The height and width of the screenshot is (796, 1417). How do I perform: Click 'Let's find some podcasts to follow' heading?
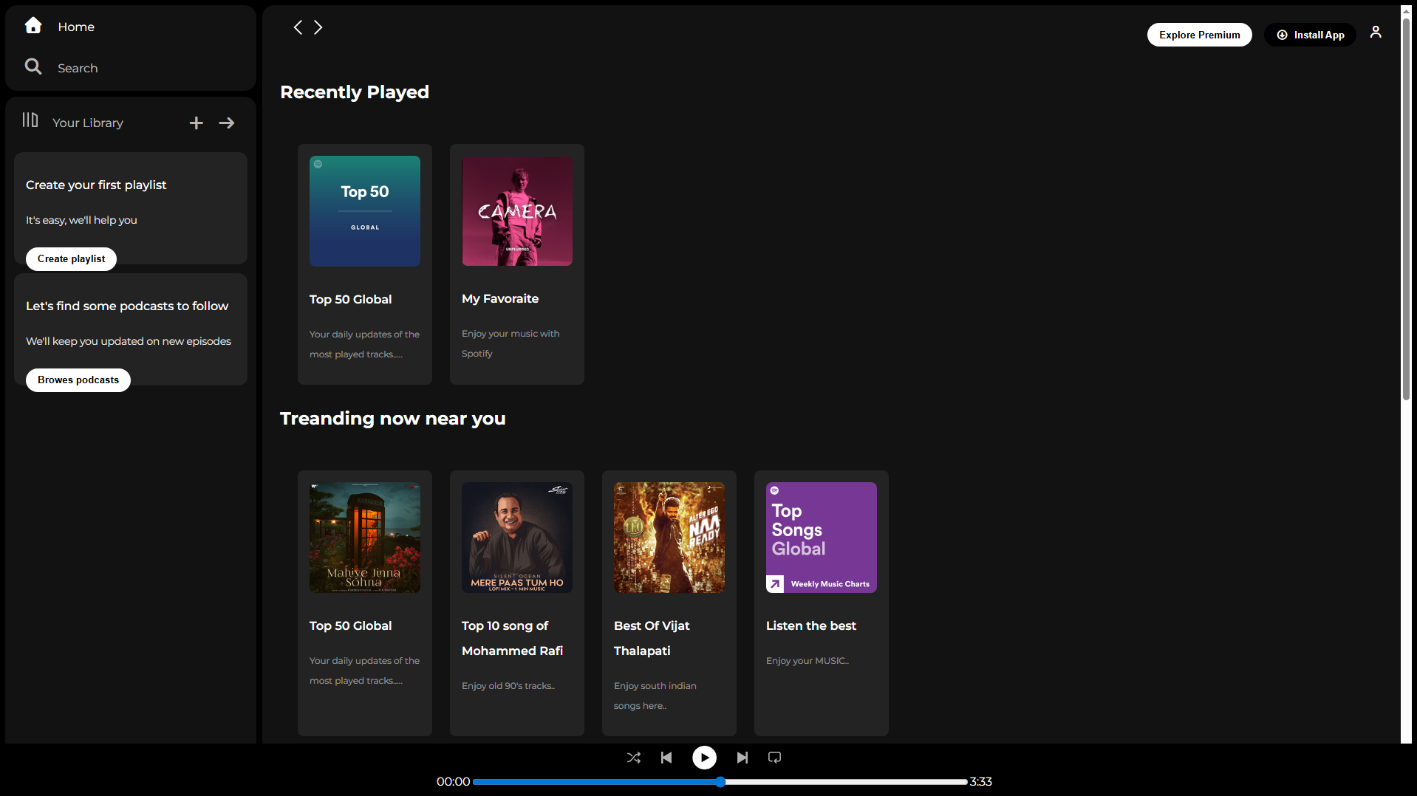[x=127, y=306]
